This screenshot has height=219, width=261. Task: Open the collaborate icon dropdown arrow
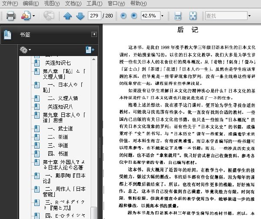34,16
